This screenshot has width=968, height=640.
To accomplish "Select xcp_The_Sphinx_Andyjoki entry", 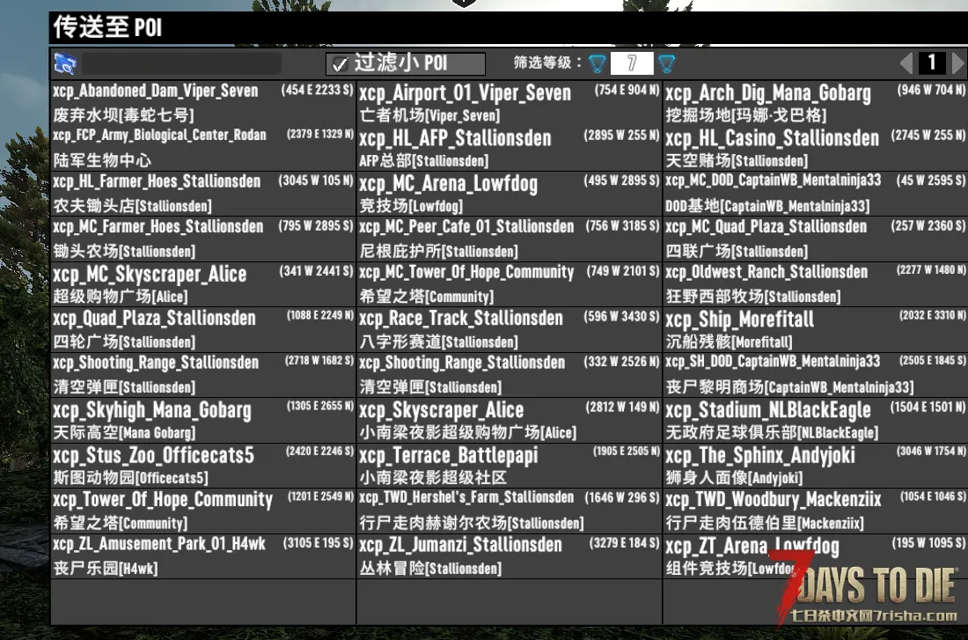I will click(816, 466).
